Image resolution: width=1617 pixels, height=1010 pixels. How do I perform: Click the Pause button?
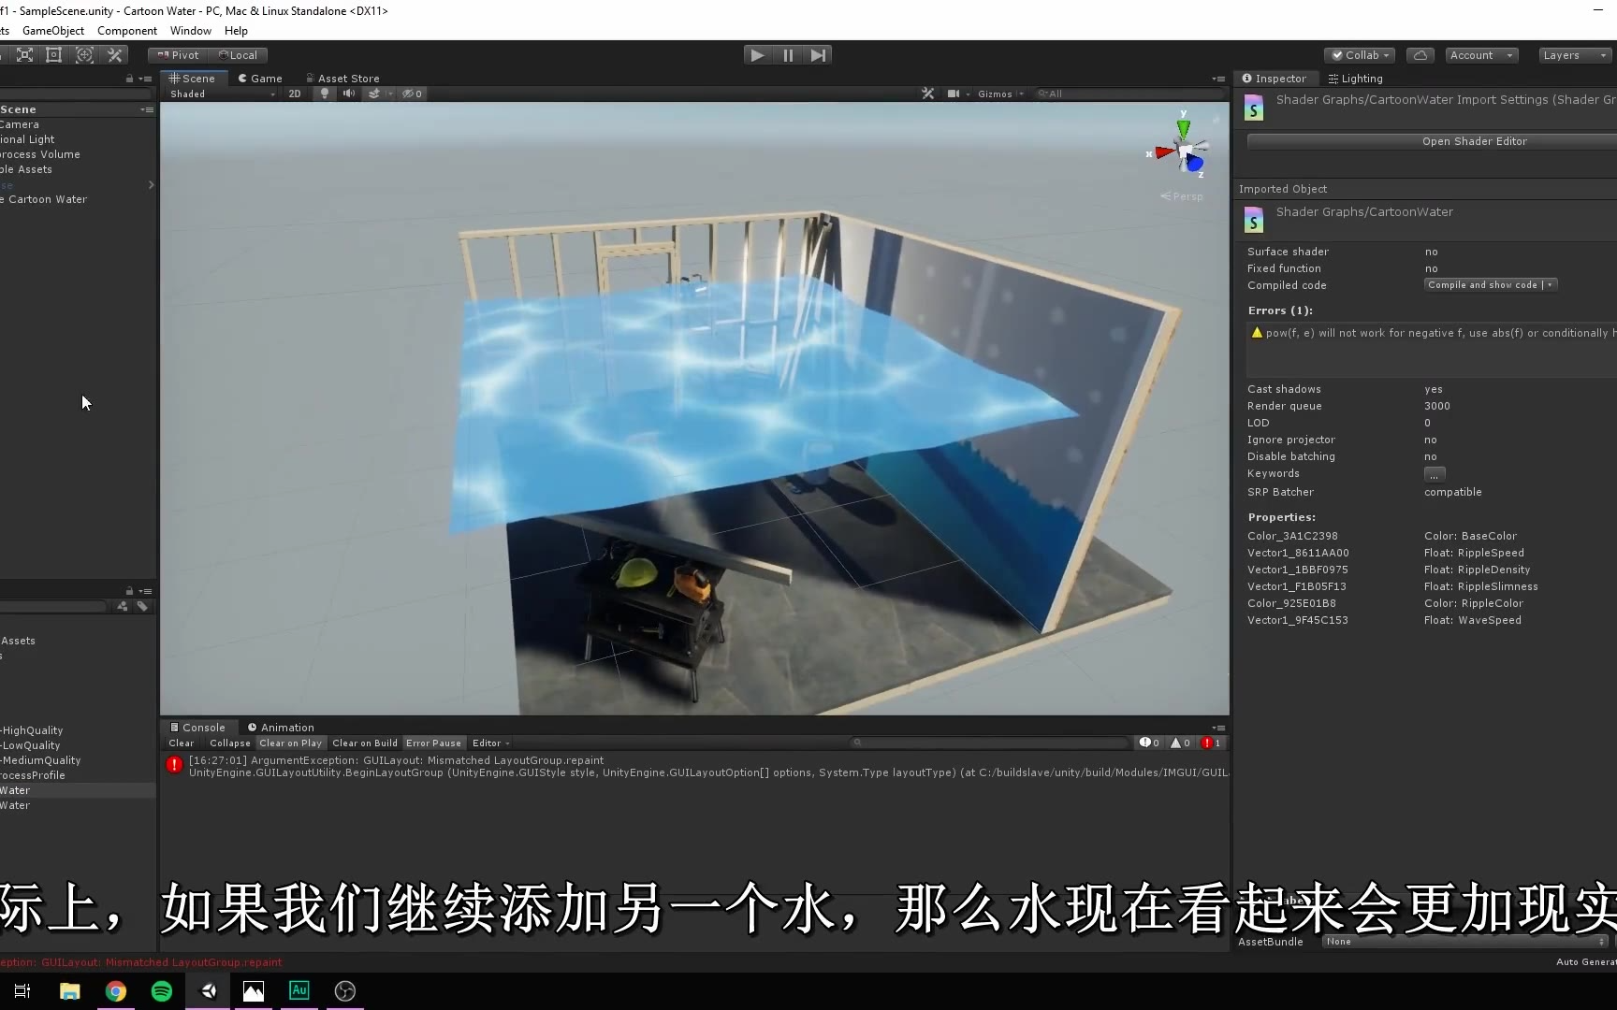tap(788, 55)
